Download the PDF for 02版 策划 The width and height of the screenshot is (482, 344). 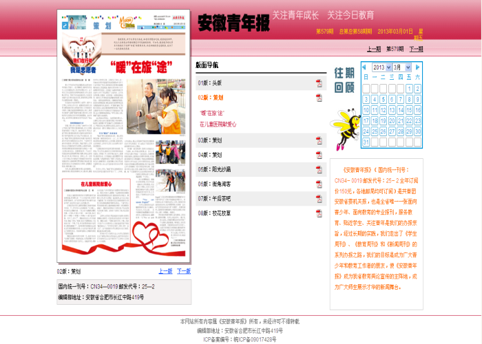(319, 98)
